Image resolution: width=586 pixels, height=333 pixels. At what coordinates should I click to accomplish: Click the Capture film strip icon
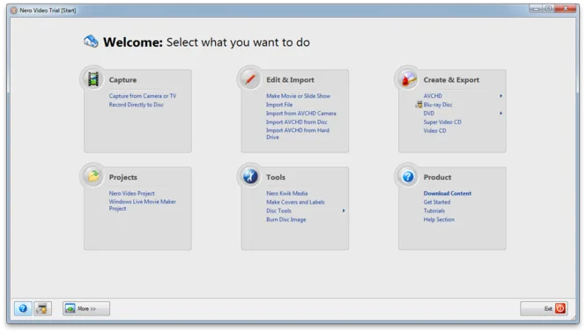(93, 79)
